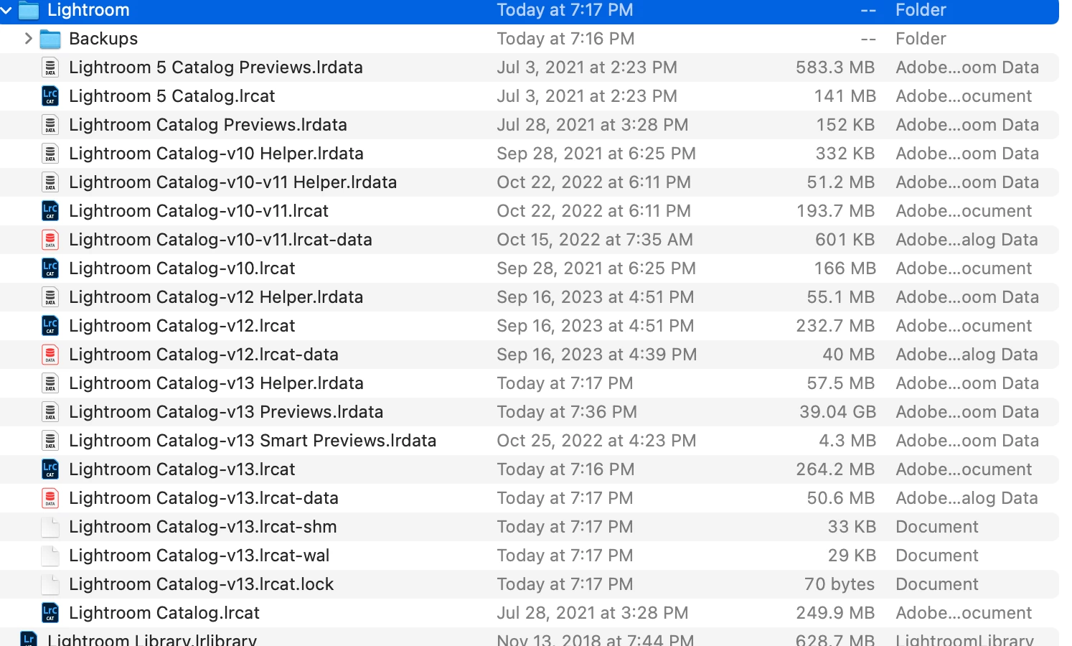The image size is (1072, 646).
Task: Click the Lightroom 5 Catalog Previews.lrdata icon
Action: (x=50, y=67)
